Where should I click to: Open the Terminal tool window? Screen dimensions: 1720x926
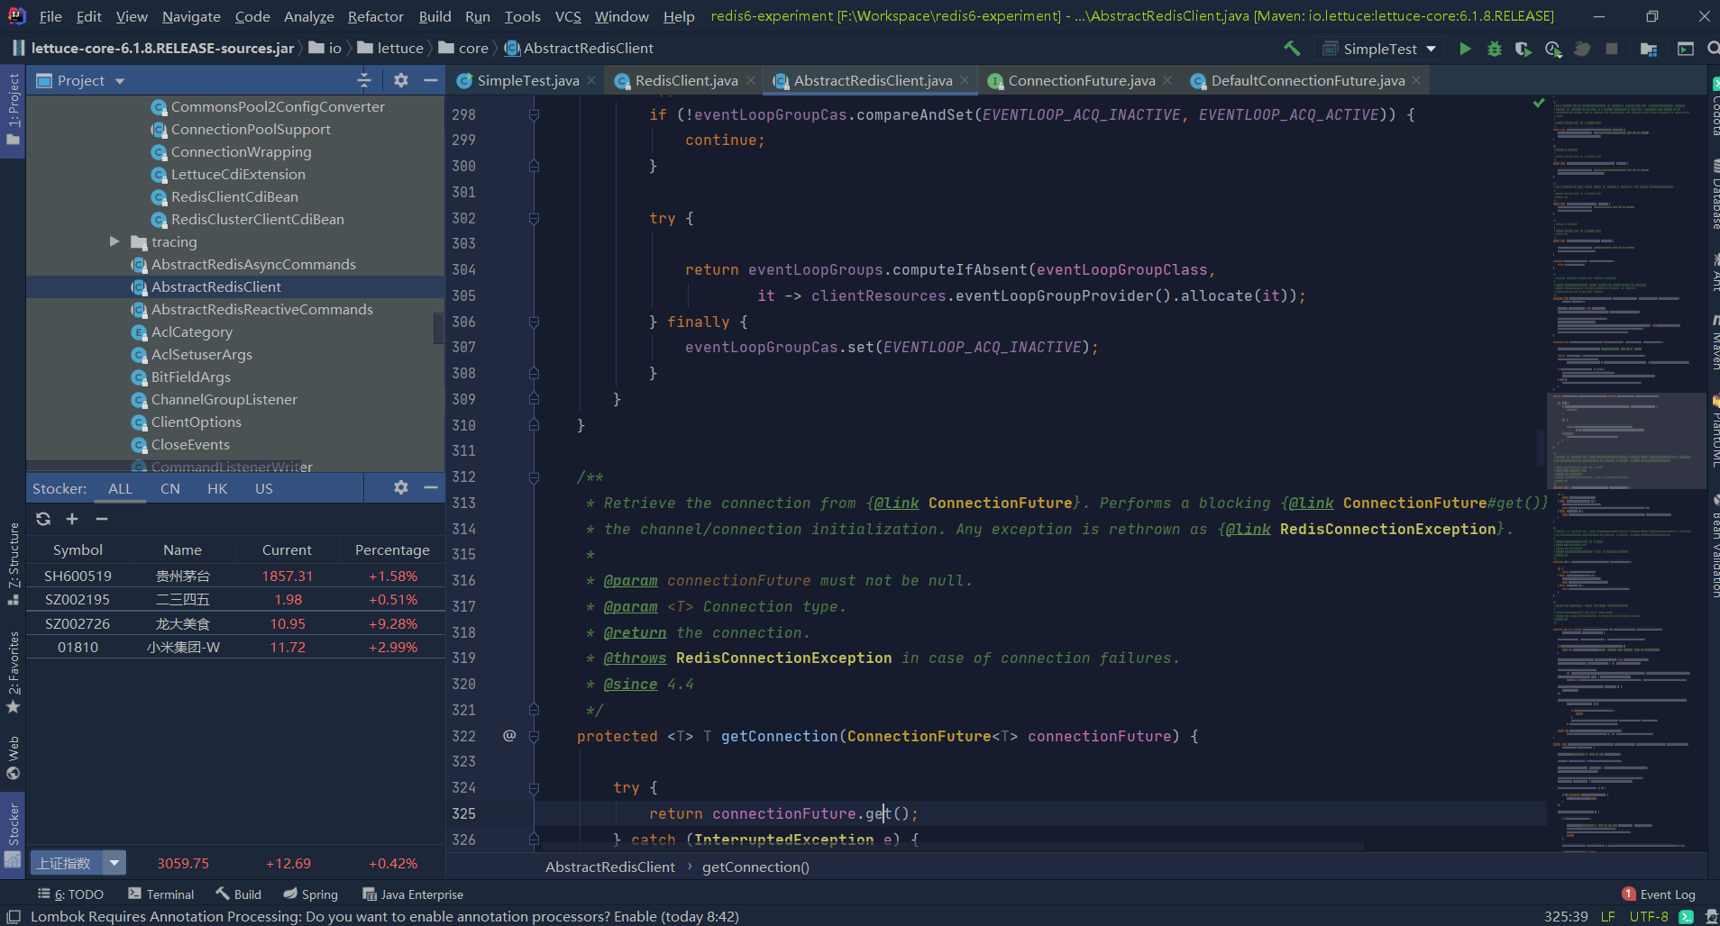[x=161, y=894]
